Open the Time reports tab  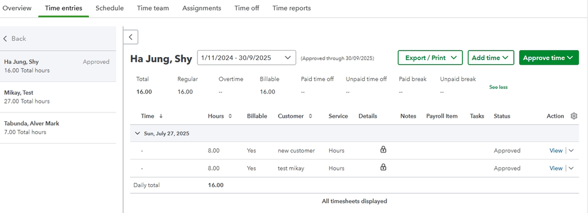(x=292, y=8)
